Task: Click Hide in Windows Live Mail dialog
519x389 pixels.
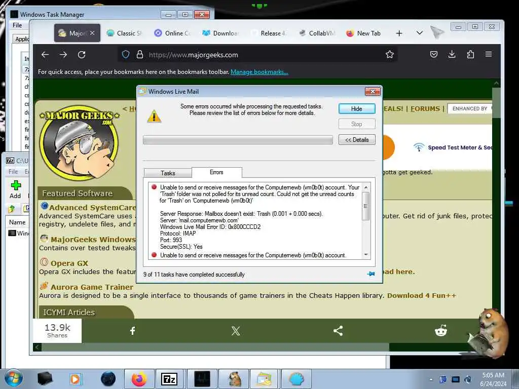Action: point(357,109)
